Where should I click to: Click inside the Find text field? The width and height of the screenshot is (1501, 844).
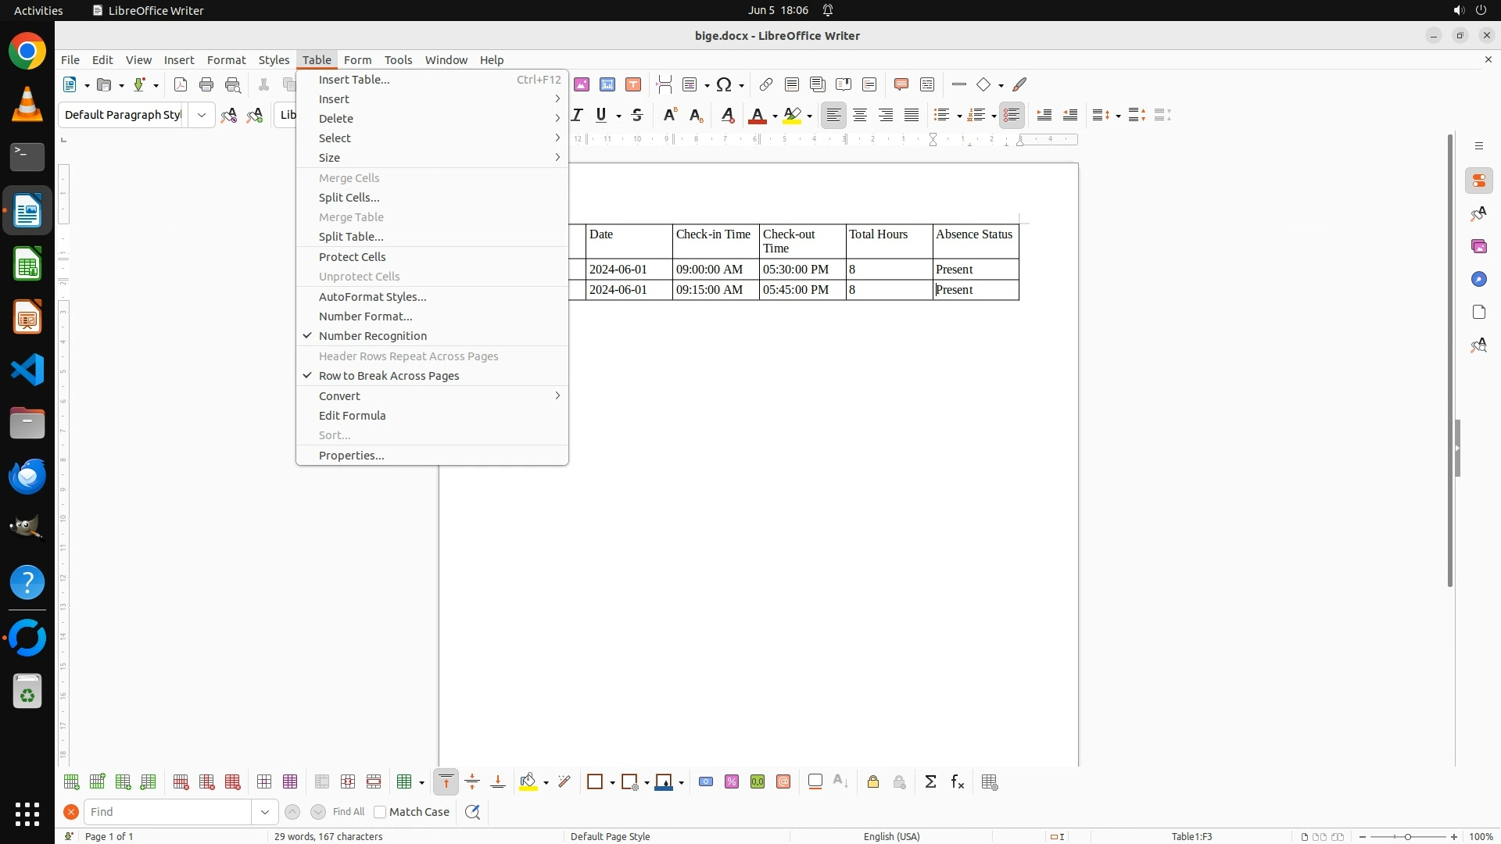pyautogui.click(x=168, y=812)
